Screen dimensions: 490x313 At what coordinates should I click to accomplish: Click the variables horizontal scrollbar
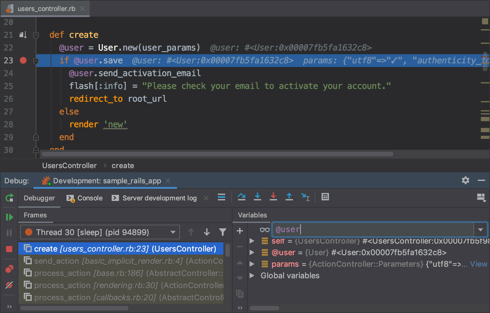264,308
